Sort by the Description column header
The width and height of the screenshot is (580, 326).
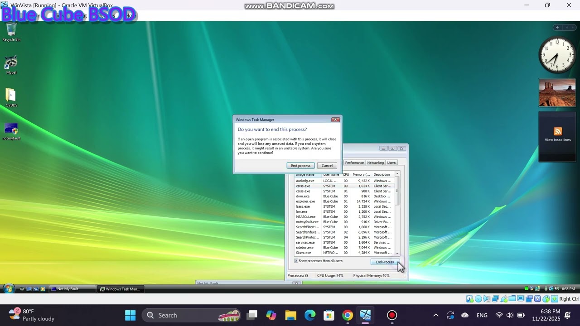(x=383, y=174)
